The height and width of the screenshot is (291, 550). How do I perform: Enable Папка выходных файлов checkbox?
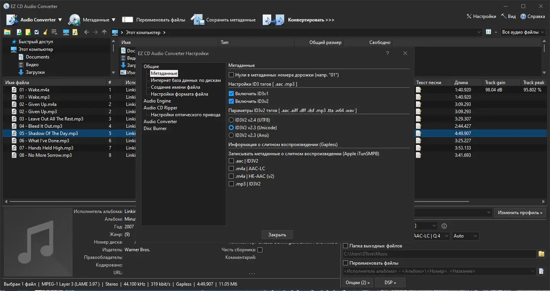(346, 246)
